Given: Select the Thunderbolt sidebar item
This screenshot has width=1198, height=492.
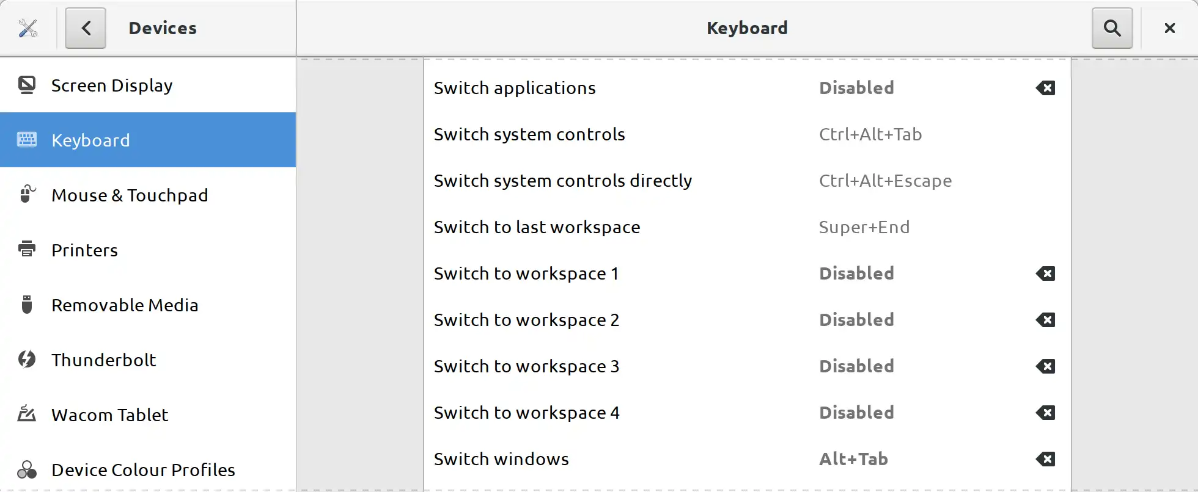Looking at the screenshot, I should [x=104, y=360].
